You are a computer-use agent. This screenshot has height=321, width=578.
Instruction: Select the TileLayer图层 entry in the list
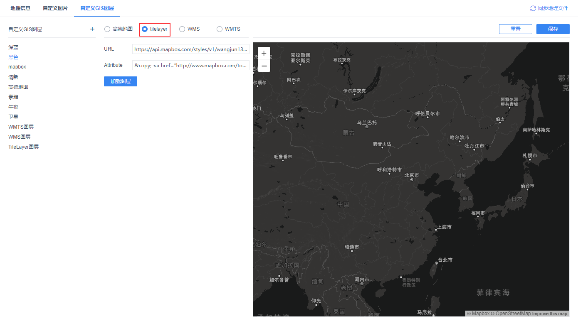pos(24,147)
